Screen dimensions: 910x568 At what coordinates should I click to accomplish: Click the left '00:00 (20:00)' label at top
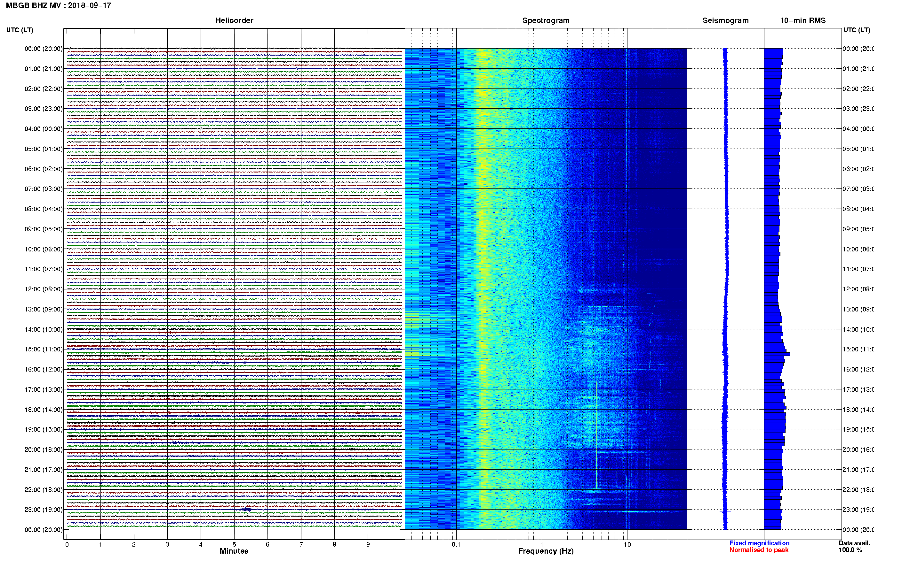[x=44, y=49]
